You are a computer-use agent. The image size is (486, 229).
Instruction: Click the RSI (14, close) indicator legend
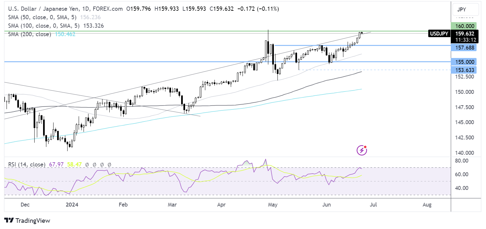tap(26, 165)
